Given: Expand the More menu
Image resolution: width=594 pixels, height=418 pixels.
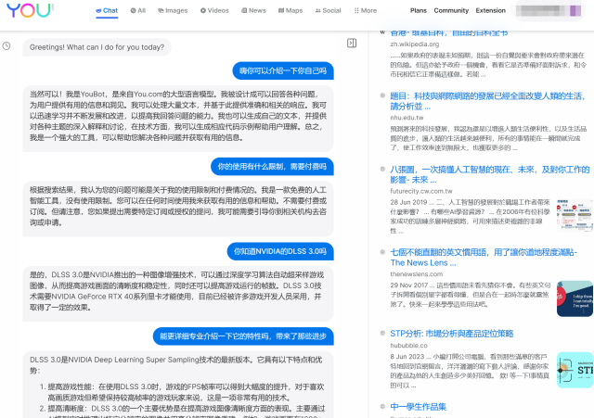Looking at the screenshot, I should (365, 10).
